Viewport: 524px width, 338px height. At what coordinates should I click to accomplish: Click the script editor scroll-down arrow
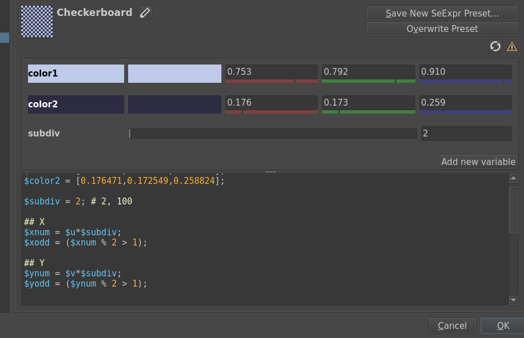513,300
